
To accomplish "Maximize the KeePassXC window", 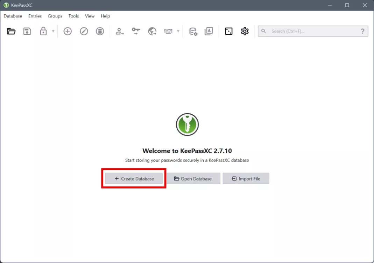I will (x=347, y=5).
